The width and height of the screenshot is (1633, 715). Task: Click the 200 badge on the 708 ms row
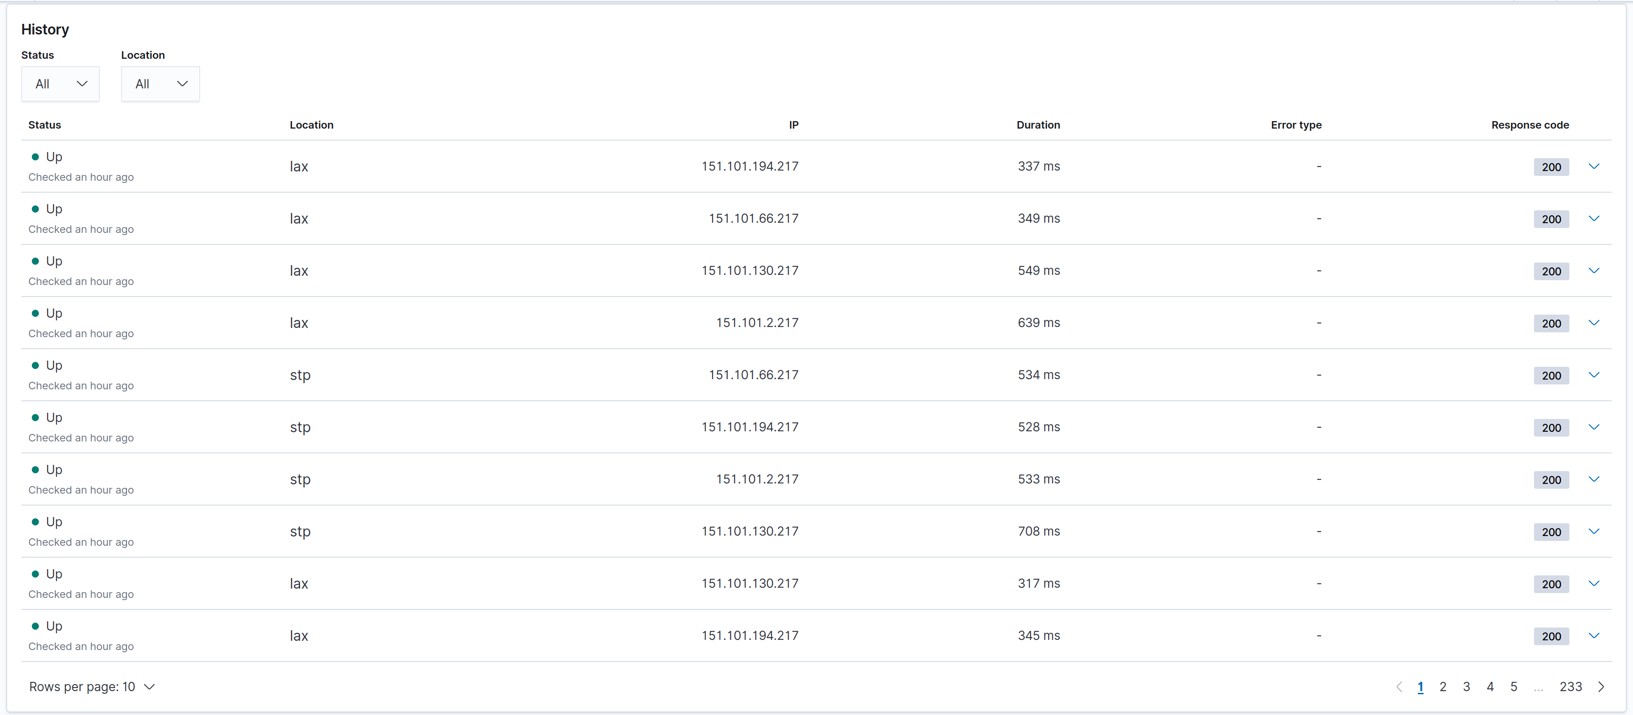tap(1551, 532)
